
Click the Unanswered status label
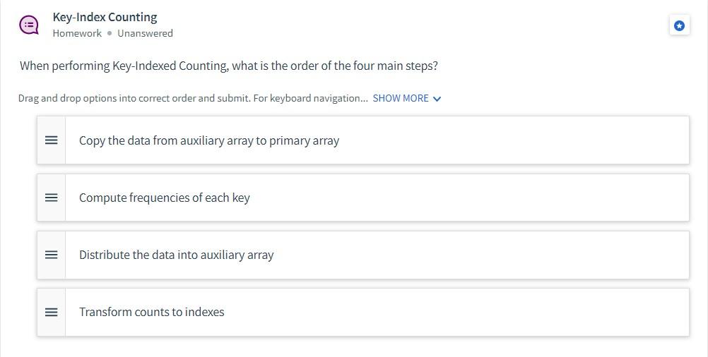(145, 33)
